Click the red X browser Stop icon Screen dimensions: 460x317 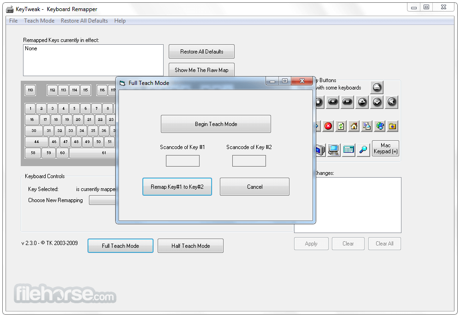[x=328, y=126]
